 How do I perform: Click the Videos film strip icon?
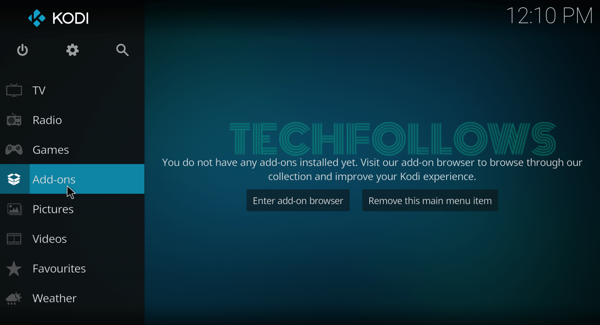pyautogui.click(x=14, y=239)
